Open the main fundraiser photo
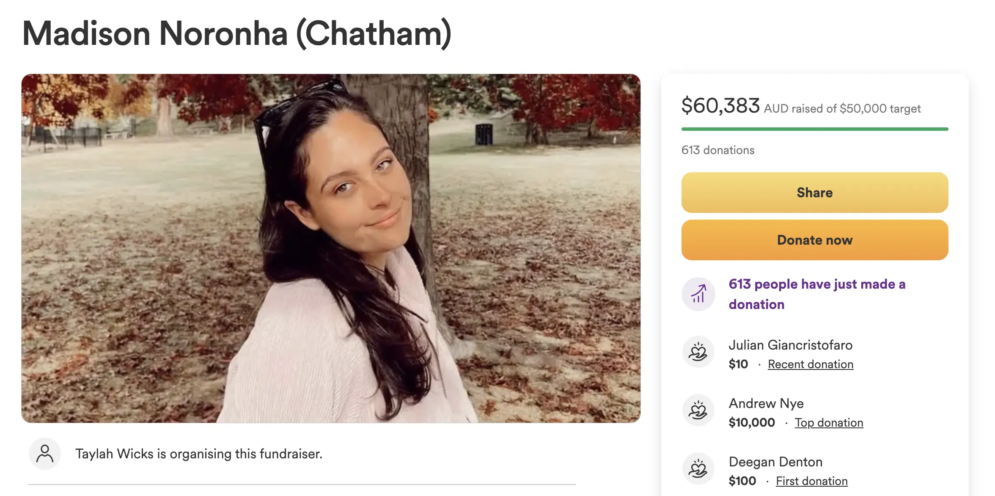Screen dimensions: 995x496 coord(331,248)
